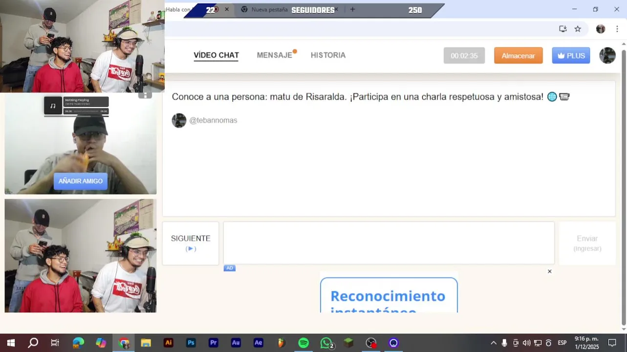The height and width of the screenshot is (352, 627).
Task: Open File Explorer from taskbar
Action: pyautogui.click(x=146, y=343)
